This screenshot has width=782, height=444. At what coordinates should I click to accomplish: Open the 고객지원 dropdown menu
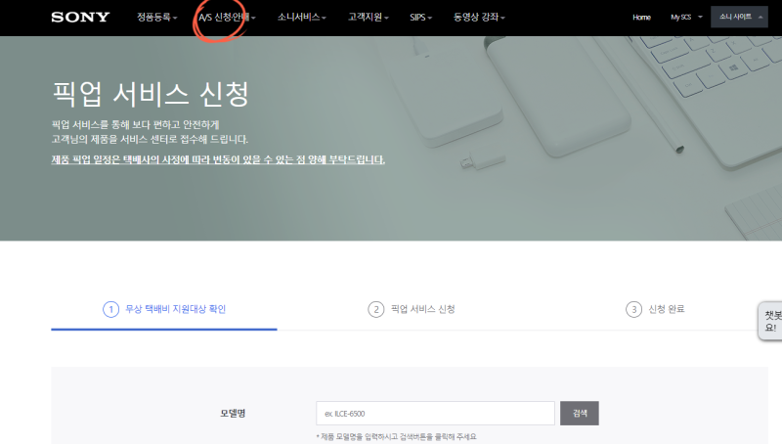(369, 17)
